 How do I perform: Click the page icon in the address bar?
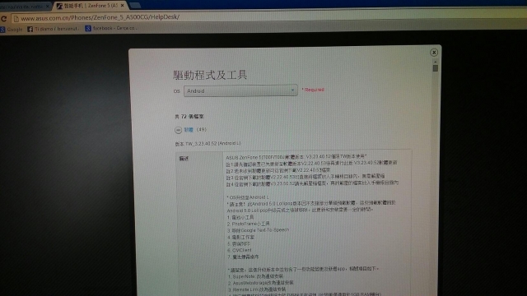pos(16,18)
